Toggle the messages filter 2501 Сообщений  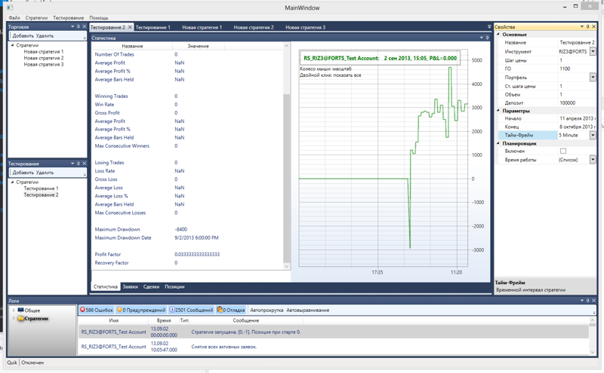coord(192,309)
